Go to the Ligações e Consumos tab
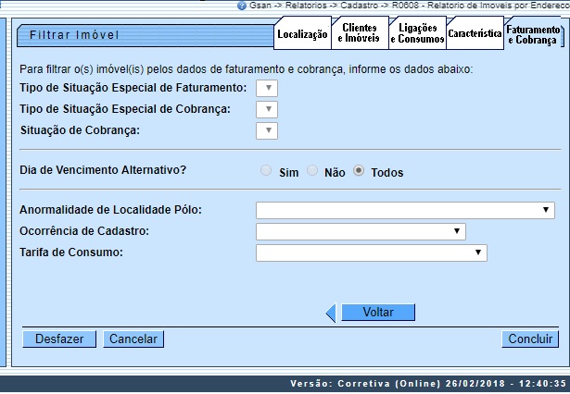 pos(416,34)
